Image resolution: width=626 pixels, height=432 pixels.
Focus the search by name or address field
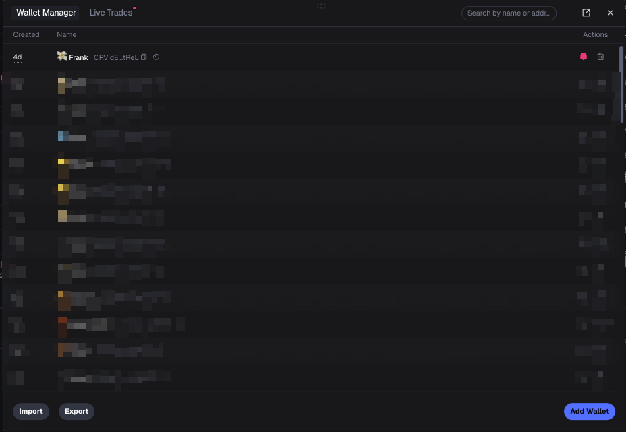(509, 13)
